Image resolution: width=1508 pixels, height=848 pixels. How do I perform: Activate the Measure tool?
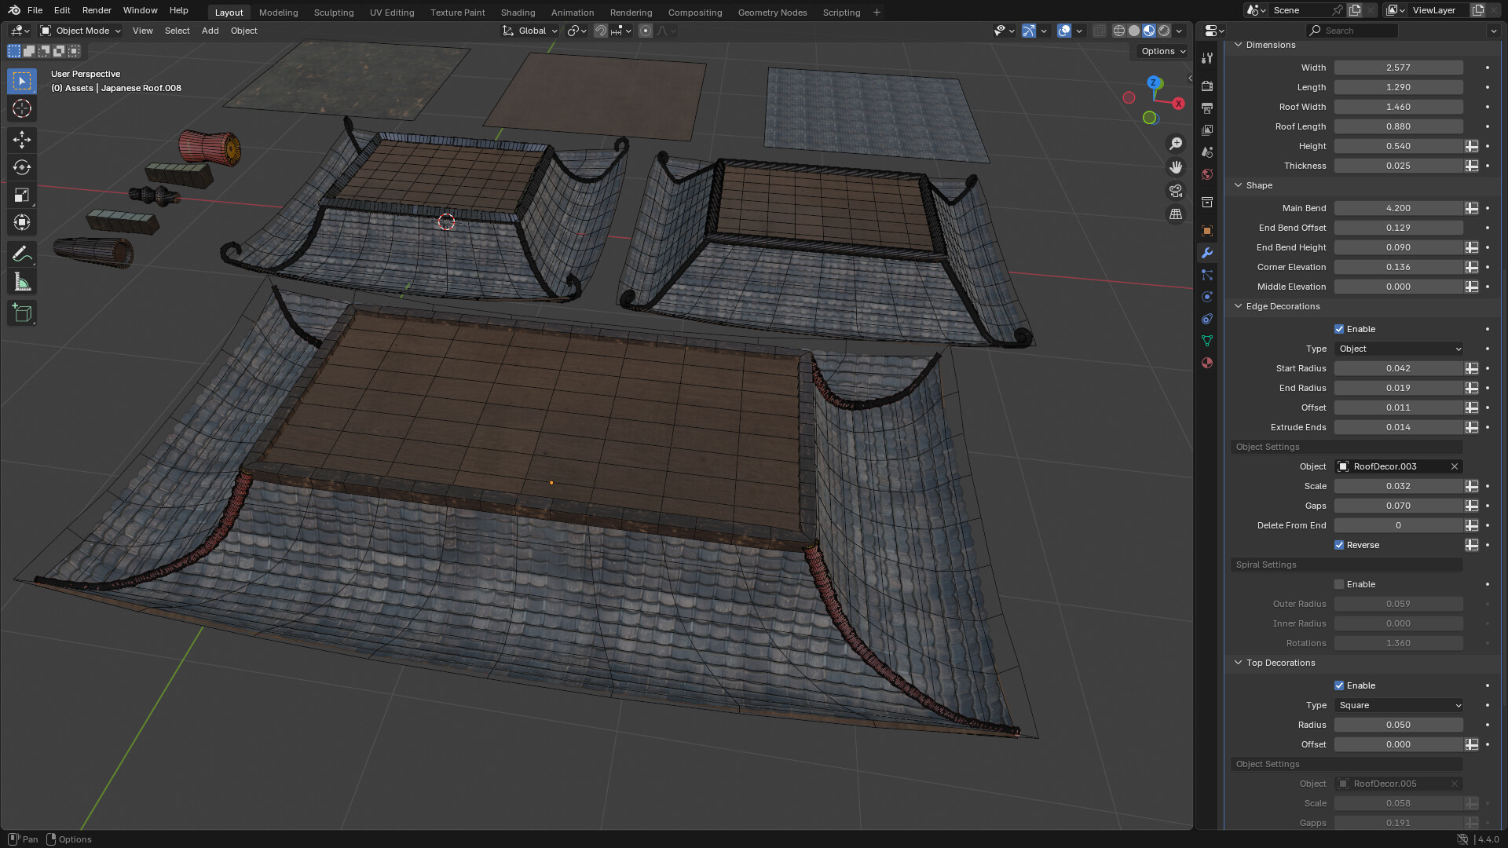(x=21, y=281)
